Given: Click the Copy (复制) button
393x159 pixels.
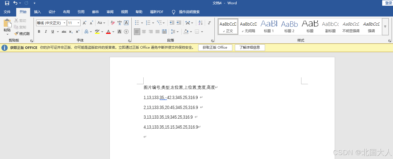Looking at the screenshot, I should (x=20, y=27).
